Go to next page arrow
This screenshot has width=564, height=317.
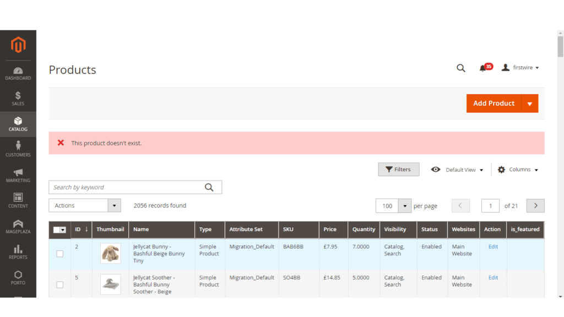pyautogui.click(x=535, y=206)
